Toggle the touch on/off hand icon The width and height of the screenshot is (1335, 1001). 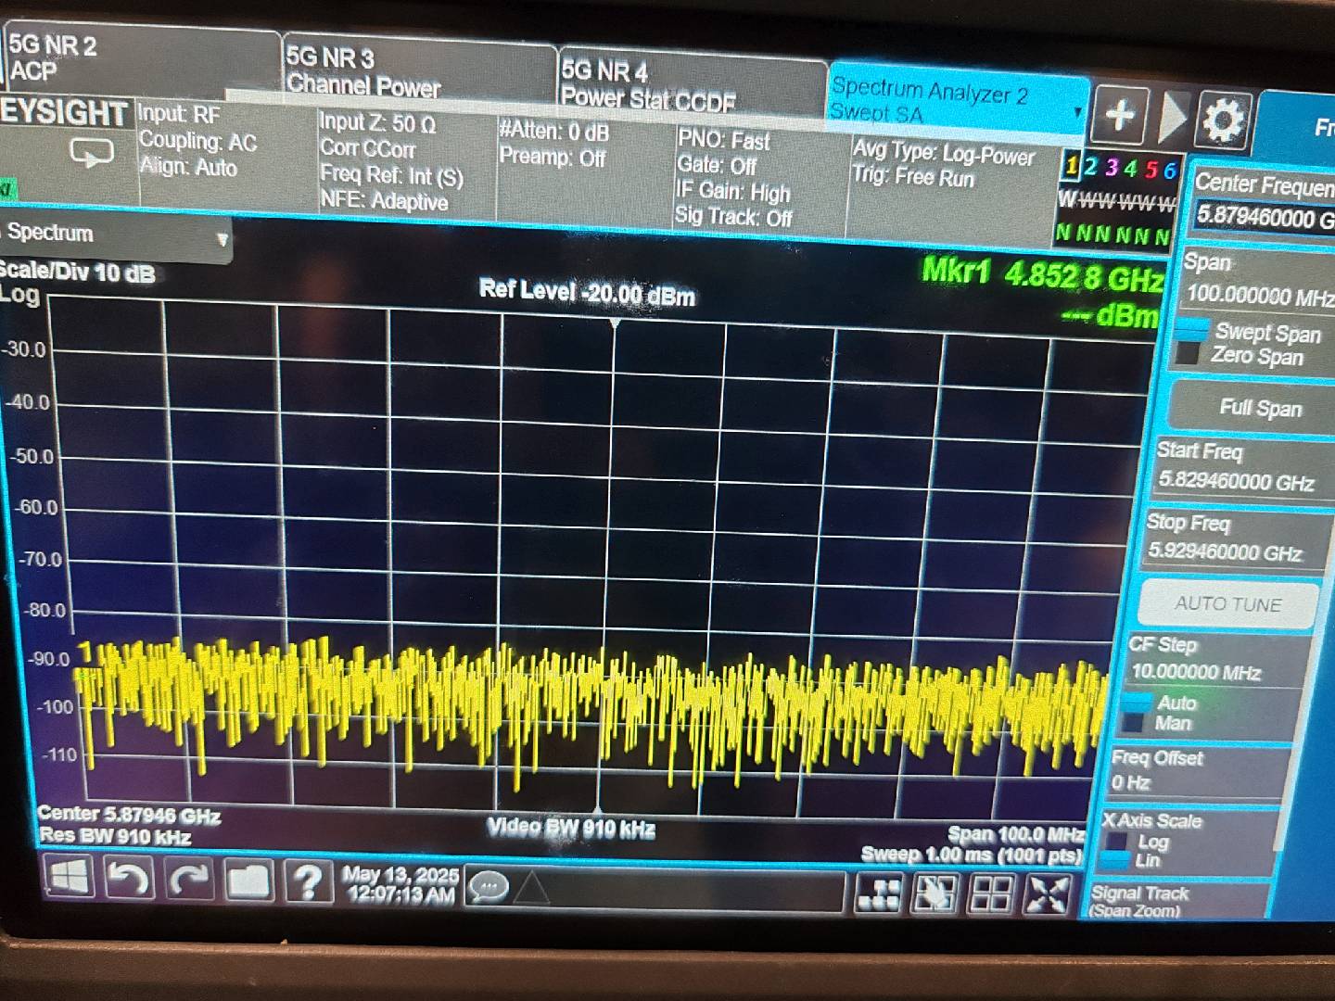click(x=934, y=894)
